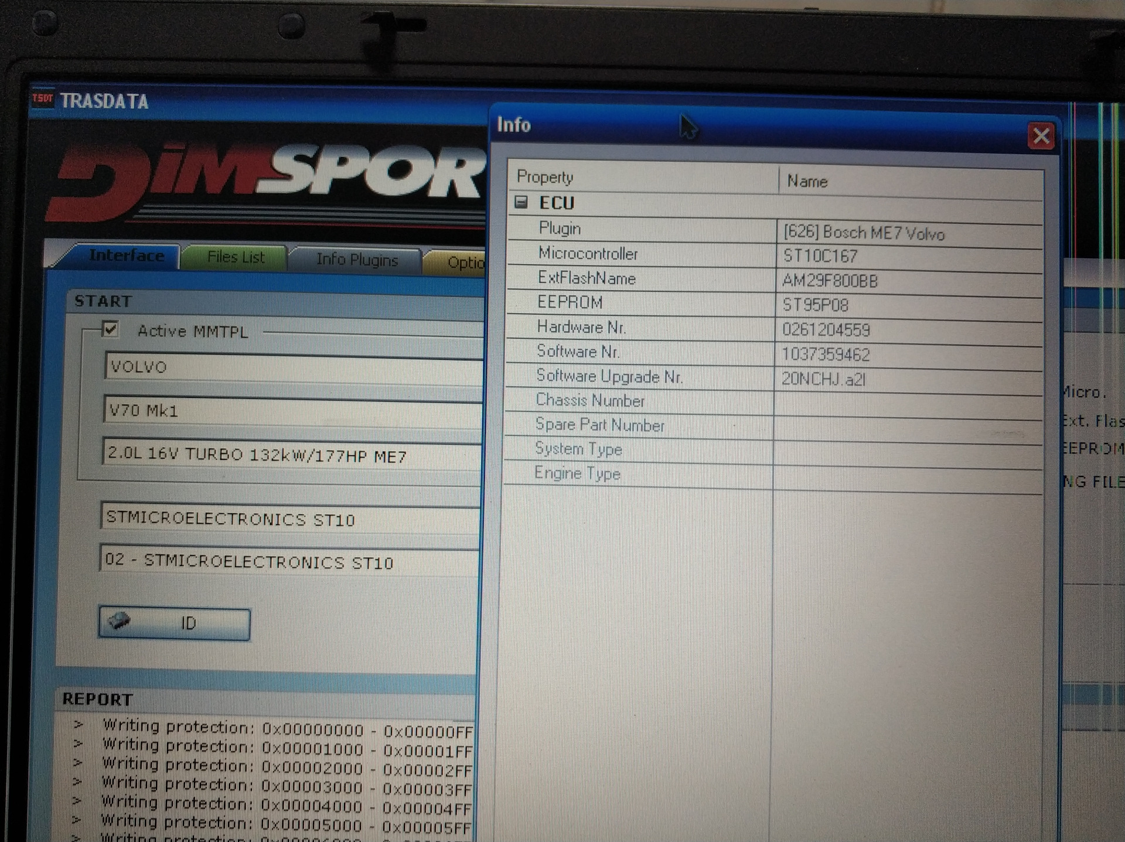This screenshot has height=842, width=1125.
Task: Open the Files List tab
Action: tap(236, 257)
